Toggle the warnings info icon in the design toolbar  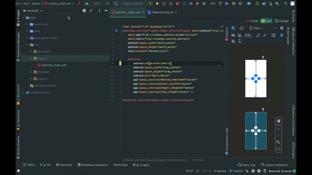(x=282, y=28)
